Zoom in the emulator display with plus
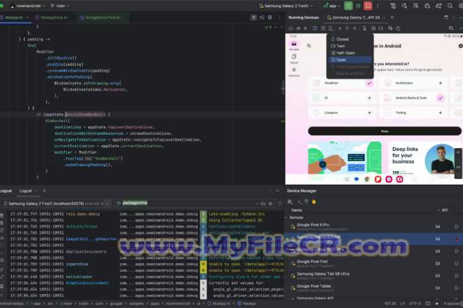The height and width of the screenshot is (308, 463). tap(458, 153)
